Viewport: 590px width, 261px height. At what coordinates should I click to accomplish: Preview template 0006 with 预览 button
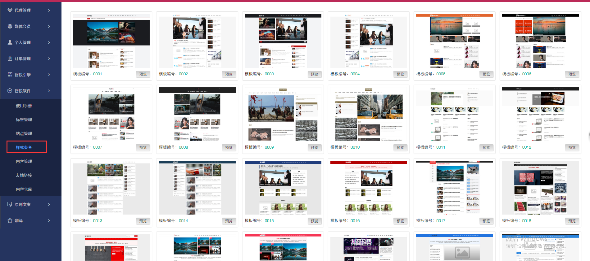click(x=572, y=74)
